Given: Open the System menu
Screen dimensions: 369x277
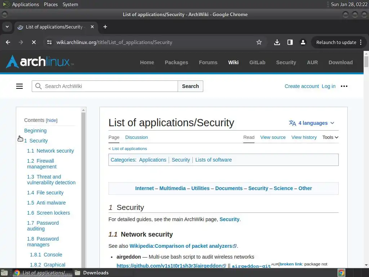Looking at the screenshot, I should click(x=70, y=4).
